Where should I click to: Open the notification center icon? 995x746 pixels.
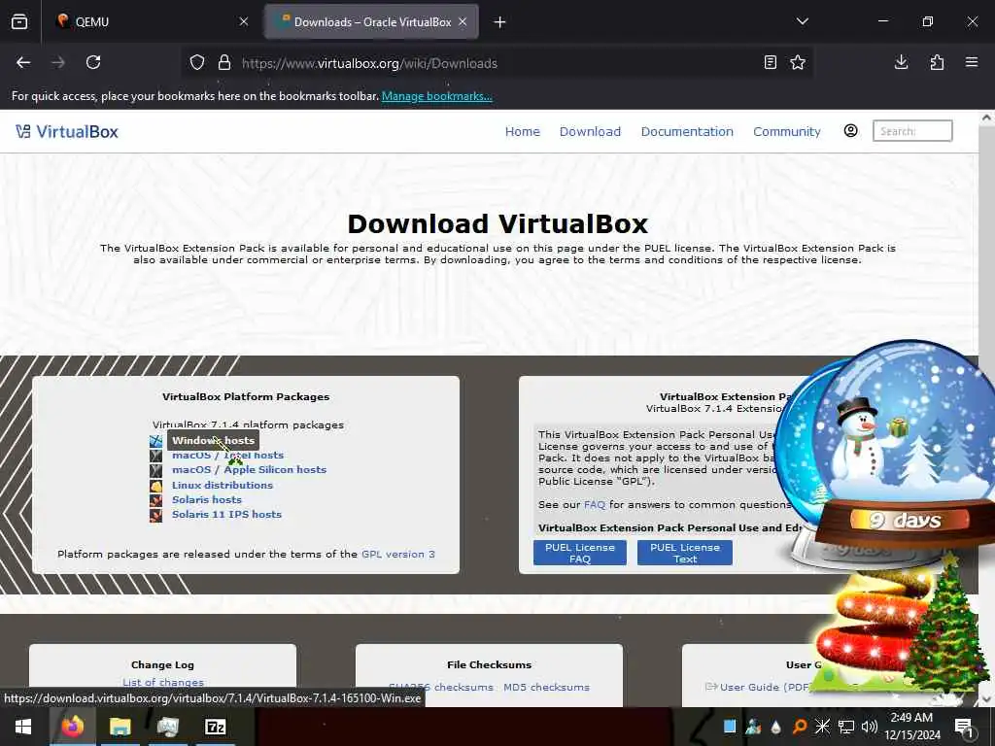tap(963, 727)
